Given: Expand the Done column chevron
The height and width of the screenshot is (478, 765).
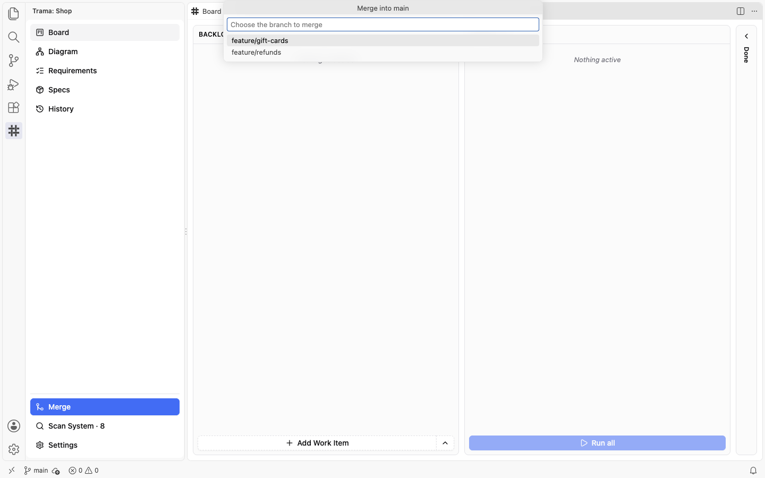Looking at the screenshot, I should (746, 36).
